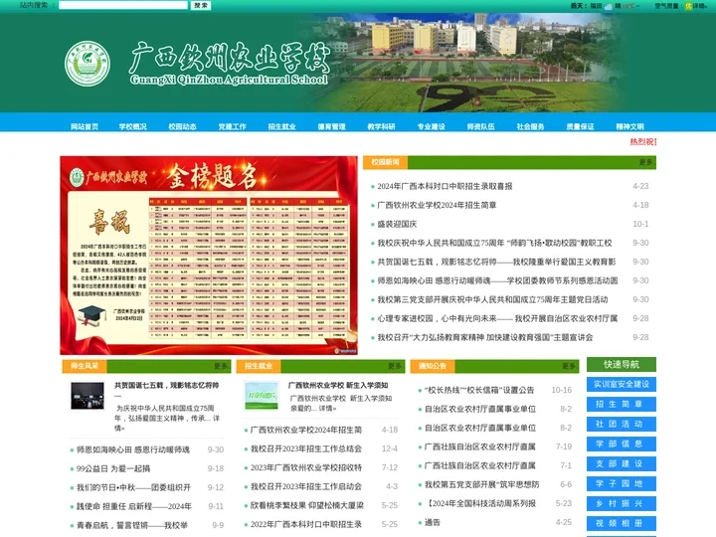Open the 社会服务 nav item
The height and width of the screenshot is (537, 716).
[x=531, y=126]
